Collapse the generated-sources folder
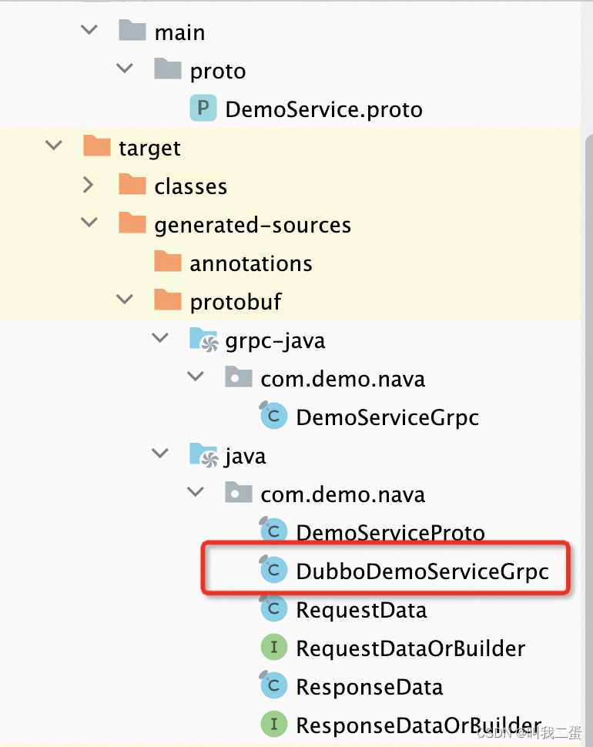This screenshot has width=593, height=747. click(x=89, y=222)
